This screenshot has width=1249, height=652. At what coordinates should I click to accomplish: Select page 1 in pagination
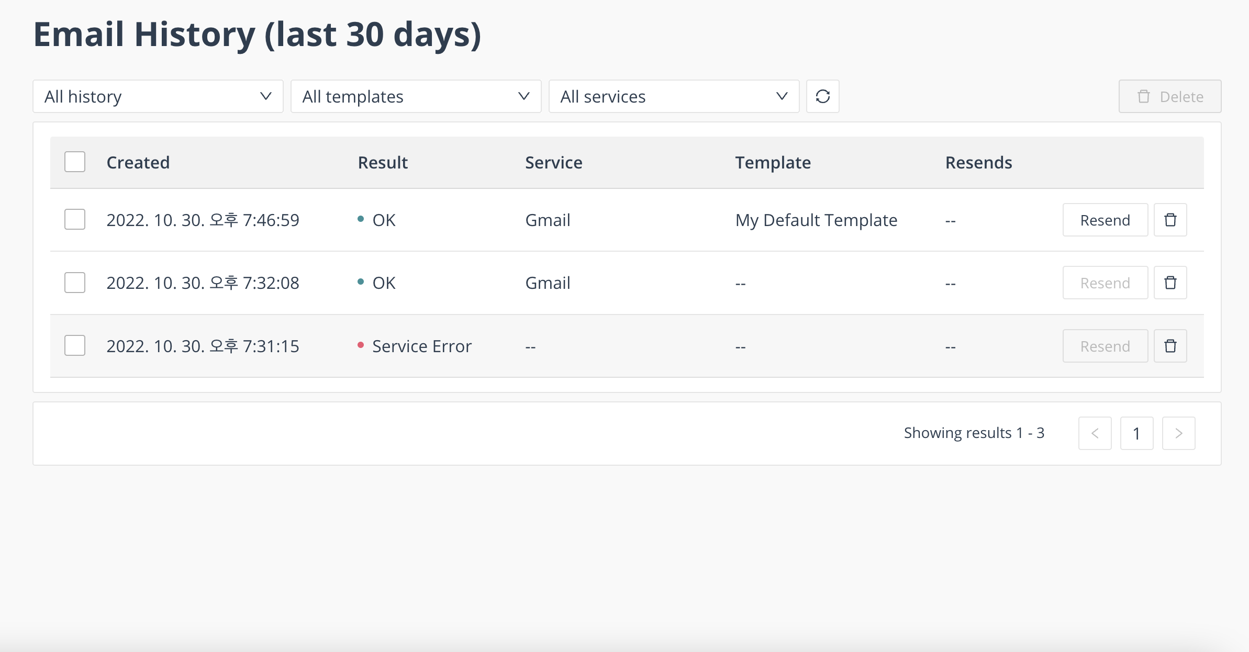tap(1136, 433)
